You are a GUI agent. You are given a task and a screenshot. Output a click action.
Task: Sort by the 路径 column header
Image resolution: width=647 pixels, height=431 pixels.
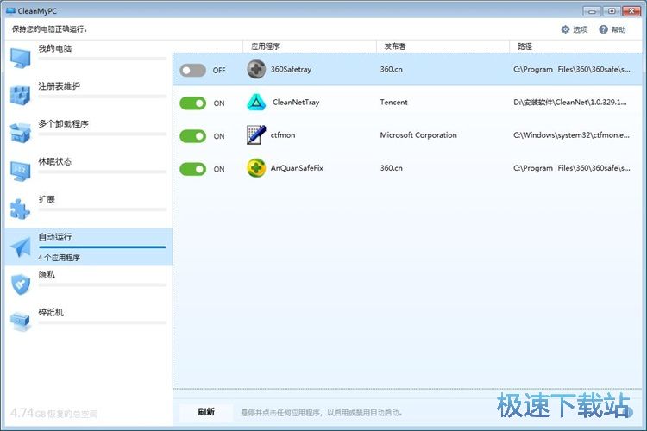click(525, 47)
